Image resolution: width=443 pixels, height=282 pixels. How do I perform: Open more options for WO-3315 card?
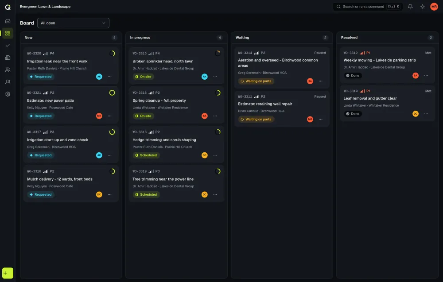click(215, 77)
